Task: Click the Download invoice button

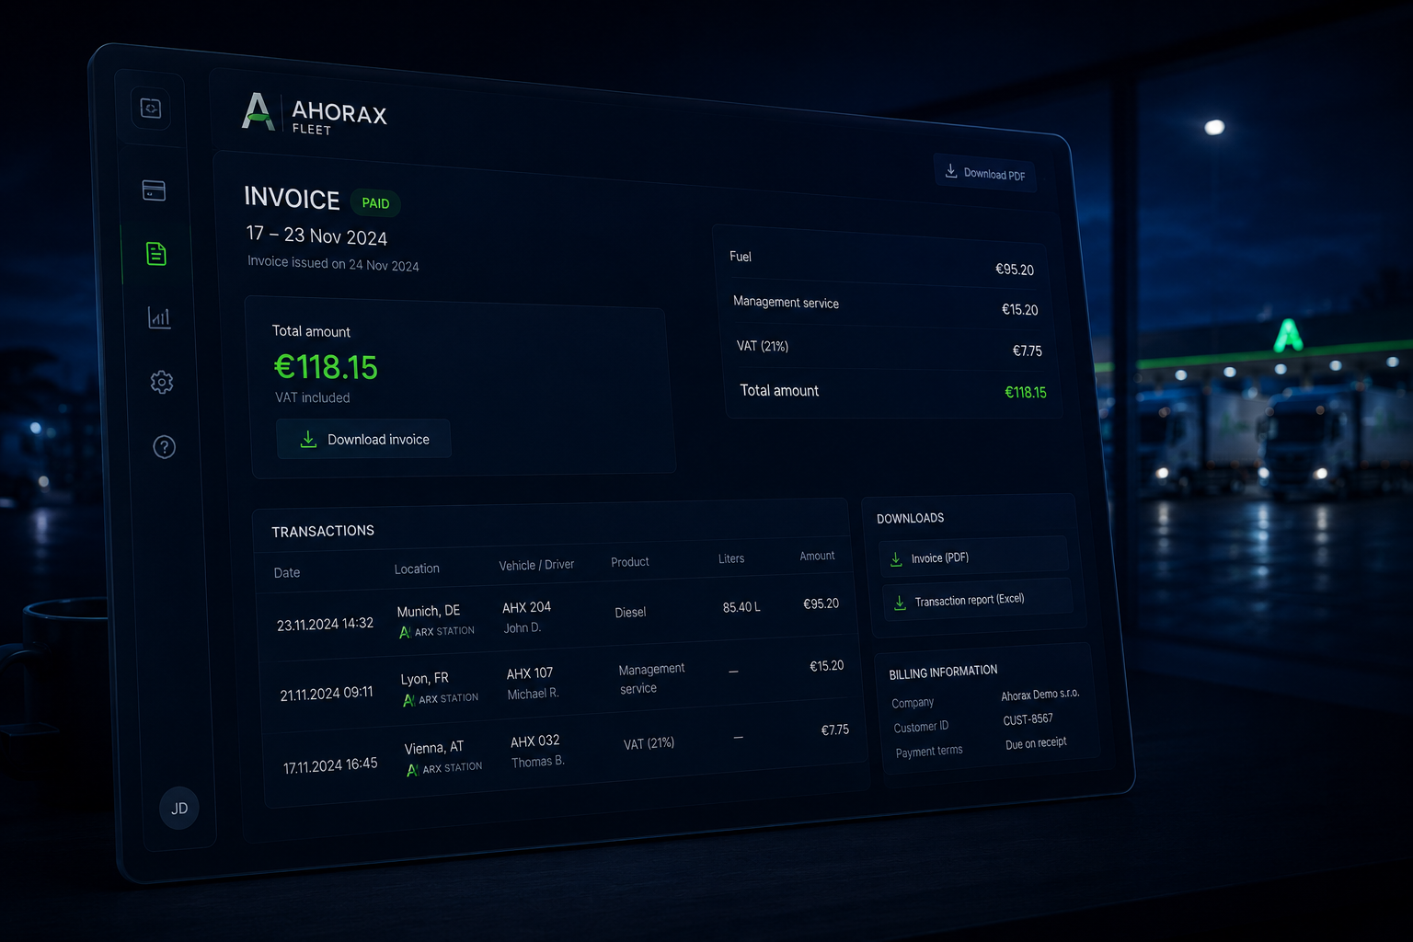Action: point(364,439)
